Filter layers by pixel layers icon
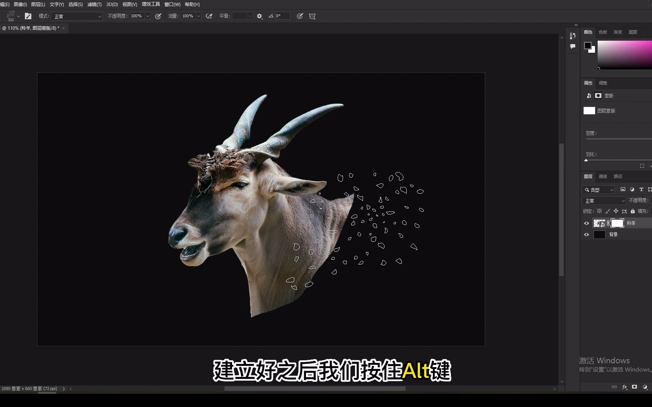Screen dimensions: 652x407 (623, 190)
